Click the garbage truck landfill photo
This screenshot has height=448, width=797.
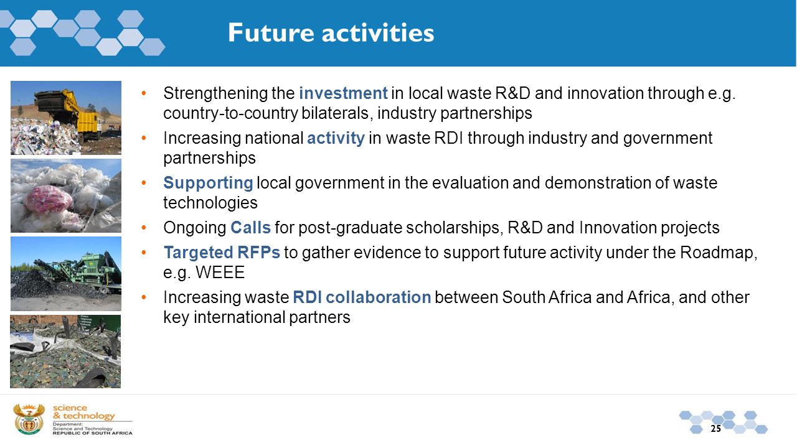click(66, 118)
